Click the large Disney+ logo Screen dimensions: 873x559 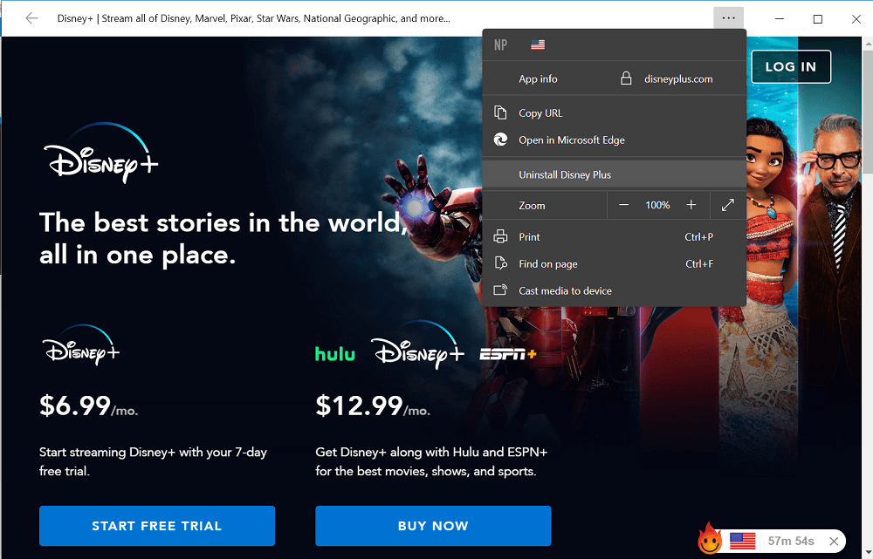(100, 153)
